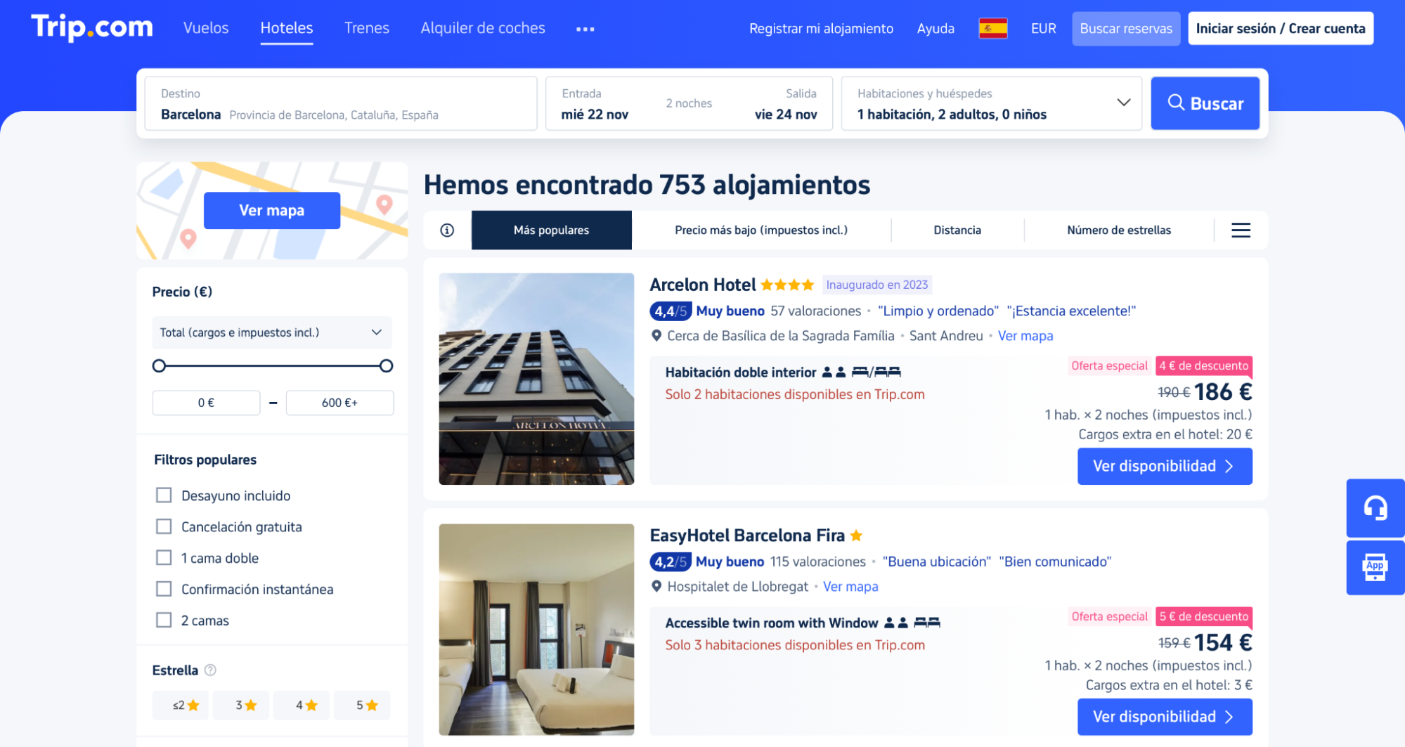Viewport: 1405px width, 747px height.
Task: Open the EasyHotel room photo thumbnail
Action: coord(536,630)
